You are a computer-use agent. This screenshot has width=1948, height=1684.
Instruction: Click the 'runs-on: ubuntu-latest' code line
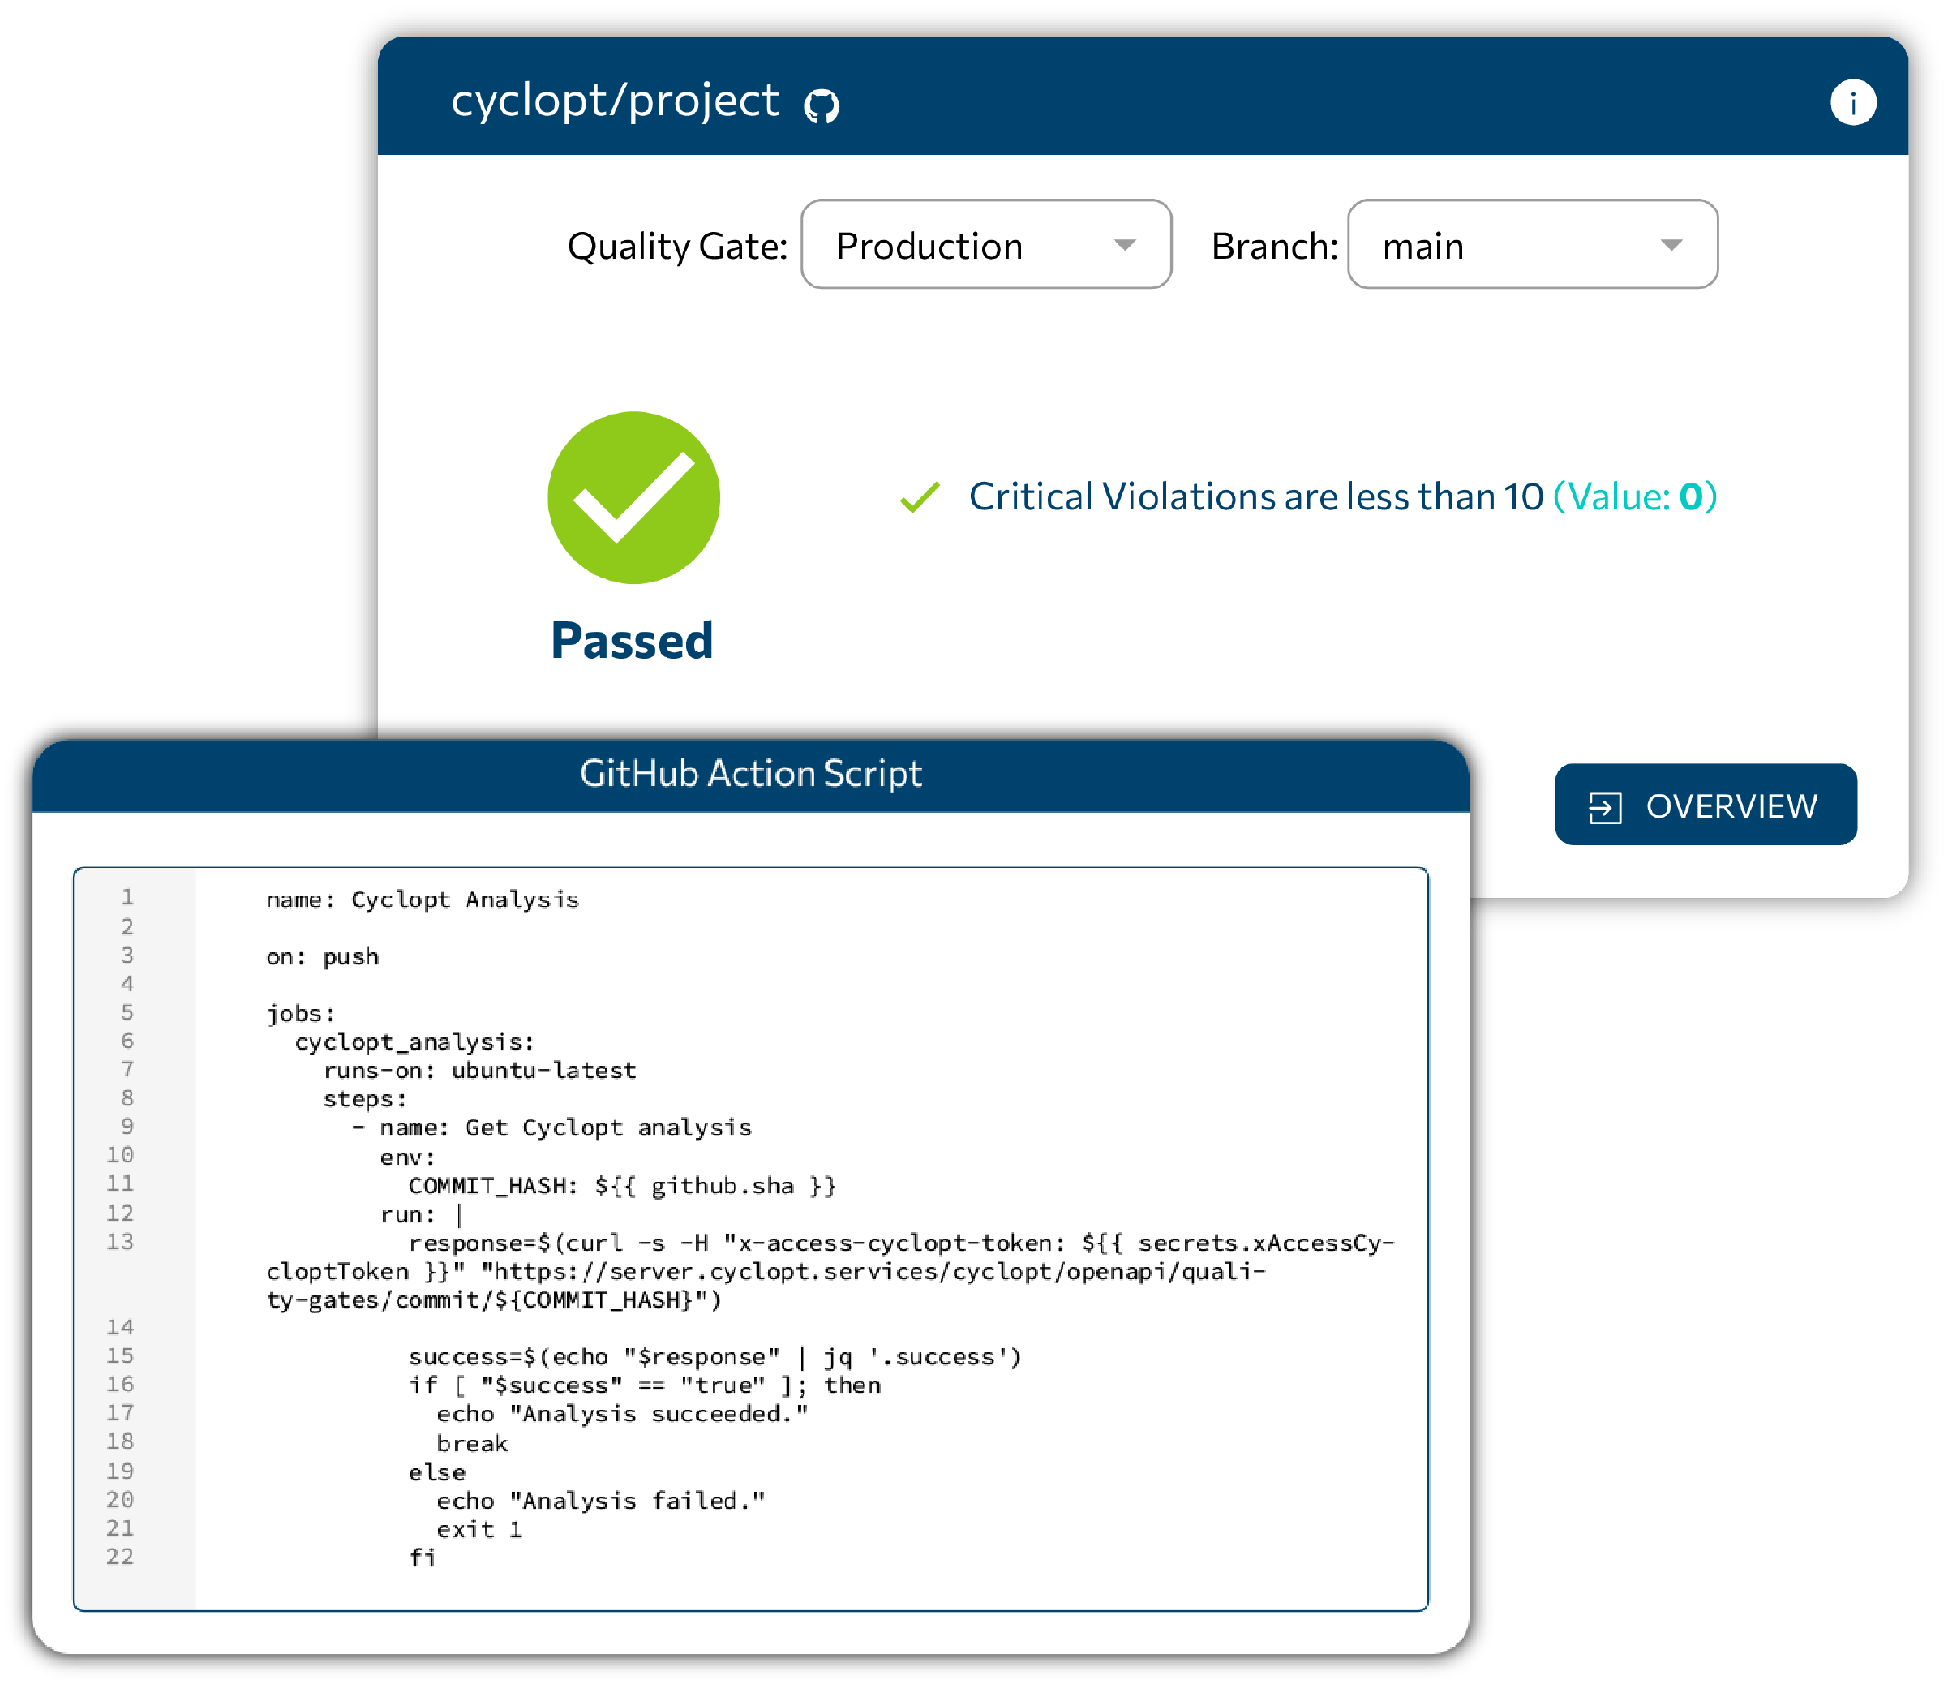(479, 1071)
